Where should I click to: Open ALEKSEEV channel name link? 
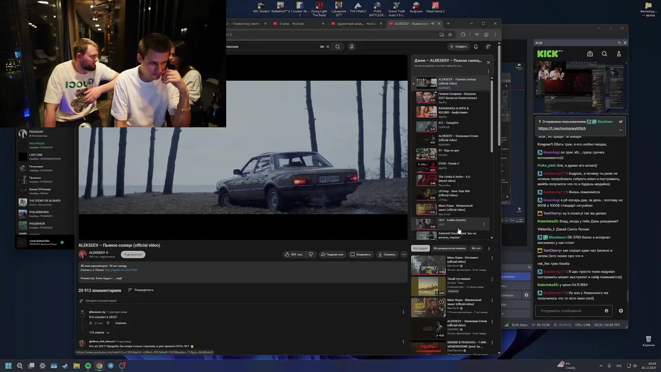(x=97, y=253)
